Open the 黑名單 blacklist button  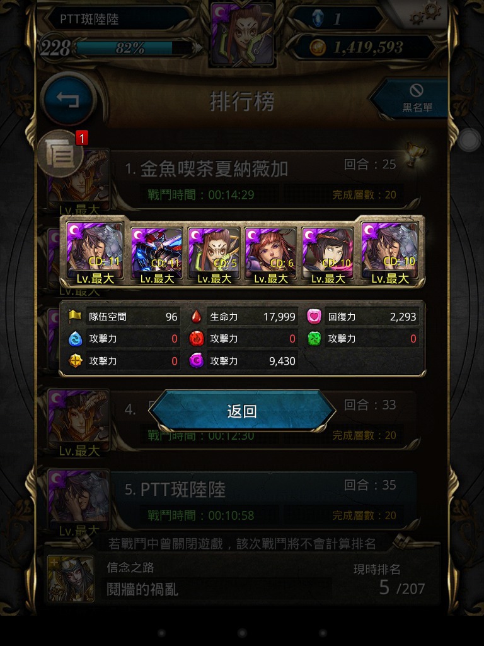coord(412,98)
